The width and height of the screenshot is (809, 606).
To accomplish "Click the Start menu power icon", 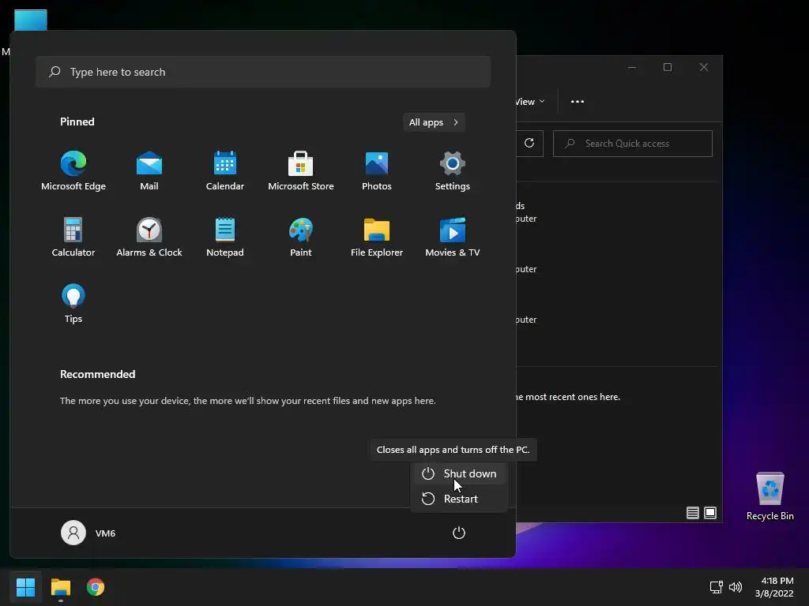I will click(x=459, y=533).
